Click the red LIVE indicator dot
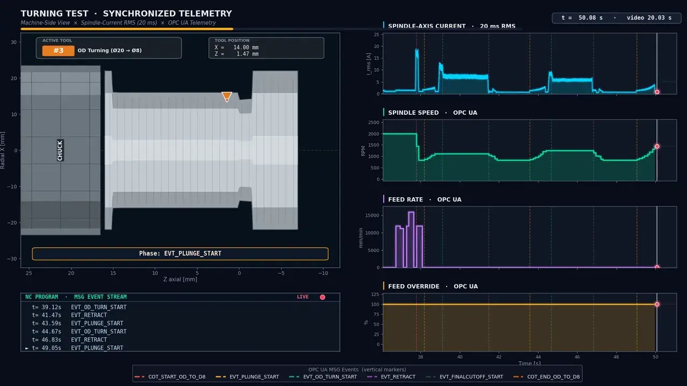 click(323, 297)
